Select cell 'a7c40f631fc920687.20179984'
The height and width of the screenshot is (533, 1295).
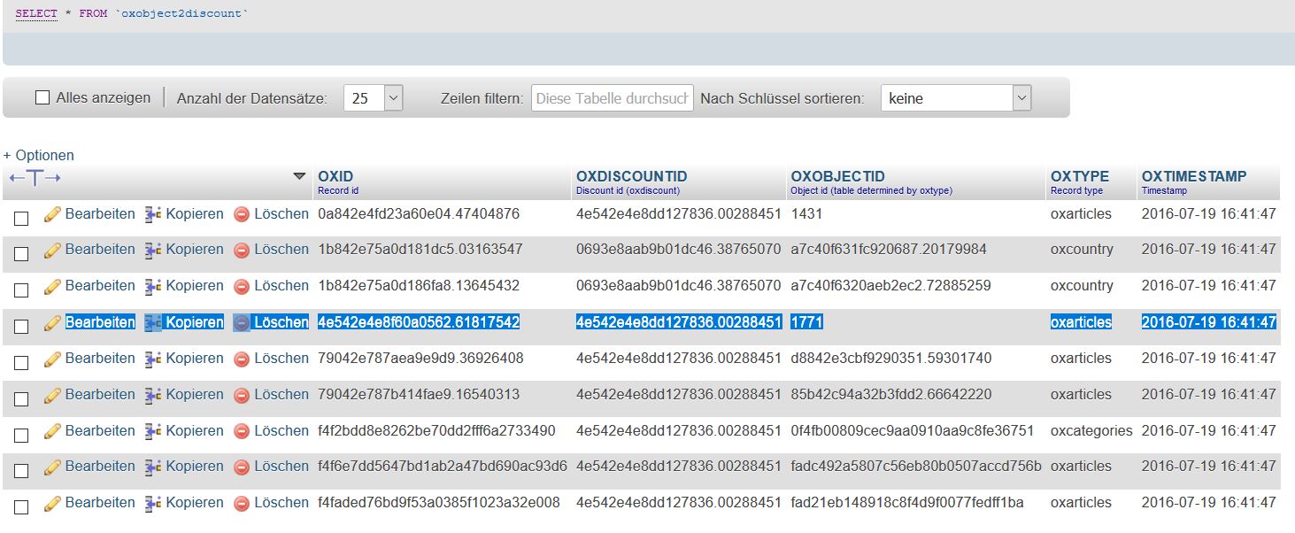[x=889, y=250]
